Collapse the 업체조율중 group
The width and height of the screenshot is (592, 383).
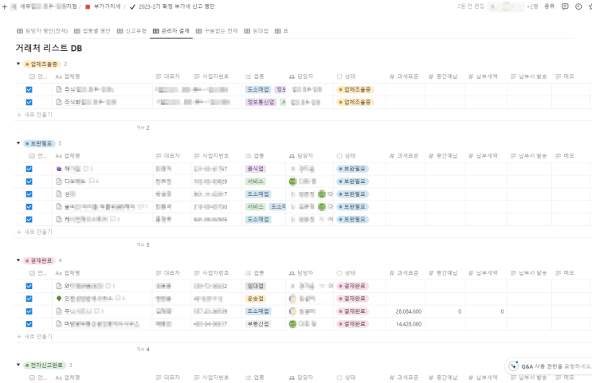point(18,64)
